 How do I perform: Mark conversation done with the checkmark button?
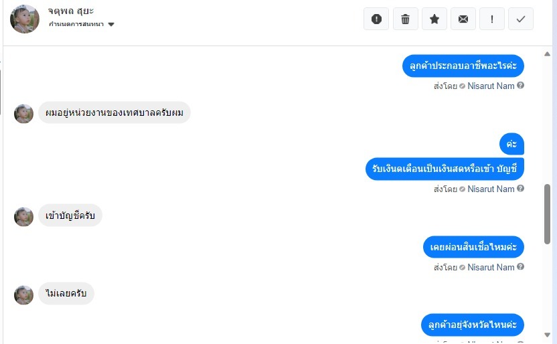coord(521,19)
